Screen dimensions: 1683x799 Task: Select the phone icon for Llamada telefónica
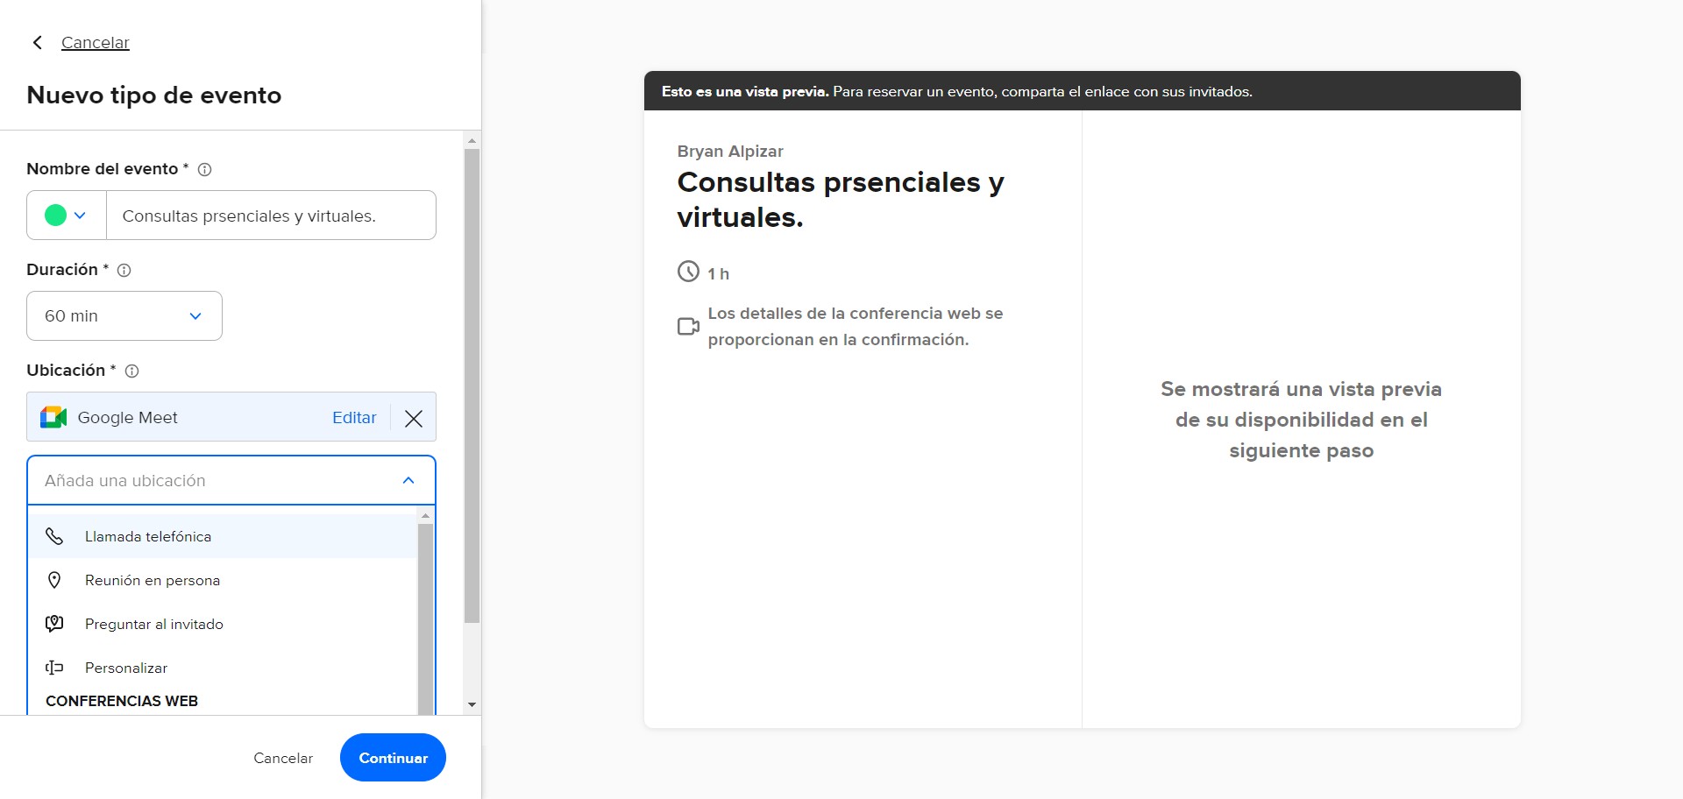(55, 535)
